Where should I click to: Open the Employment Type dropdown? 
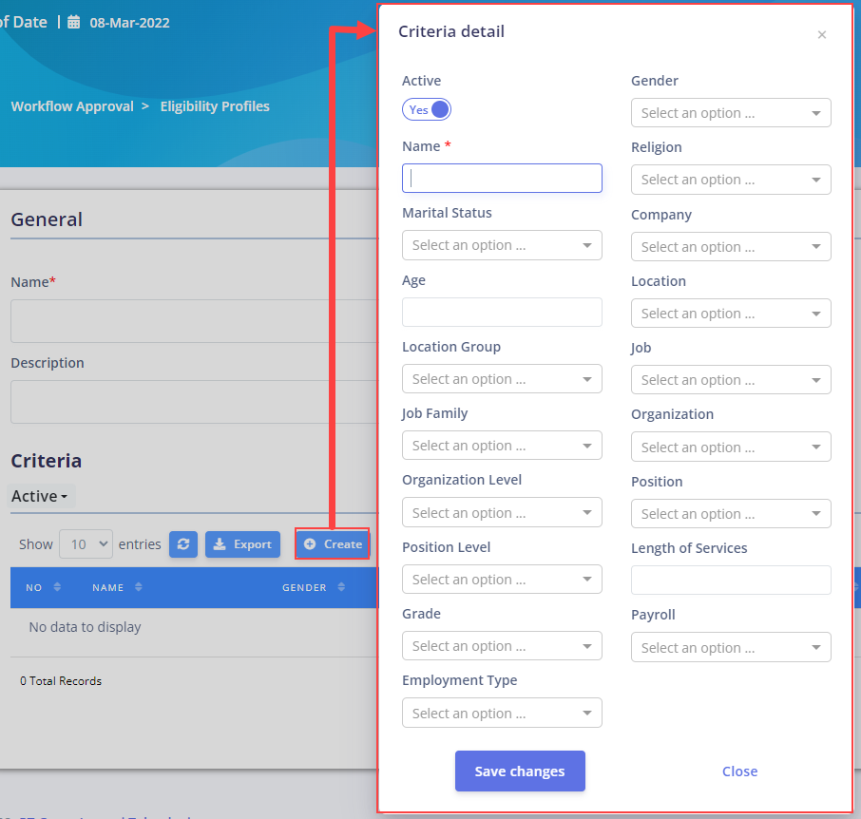coord(502,713)
